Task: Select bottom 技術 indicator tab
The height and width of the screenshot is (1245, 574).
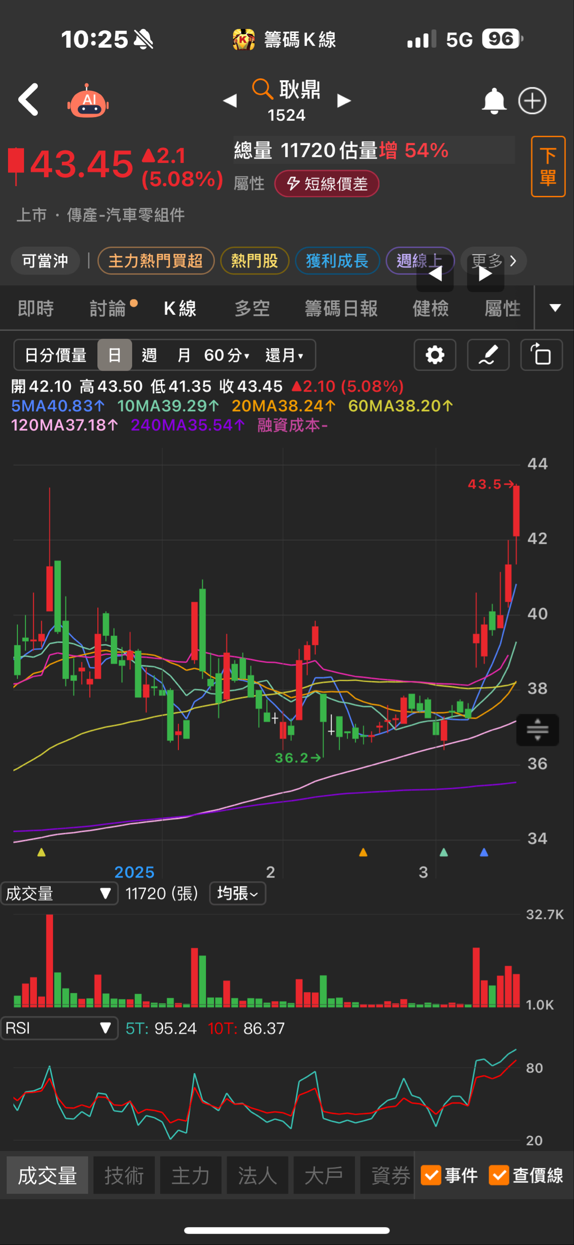Action: 124,1175
